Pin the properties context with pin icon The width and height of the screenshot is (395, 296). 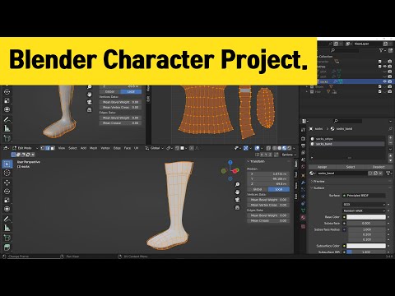pyautogui.click(x=390, y=128)
